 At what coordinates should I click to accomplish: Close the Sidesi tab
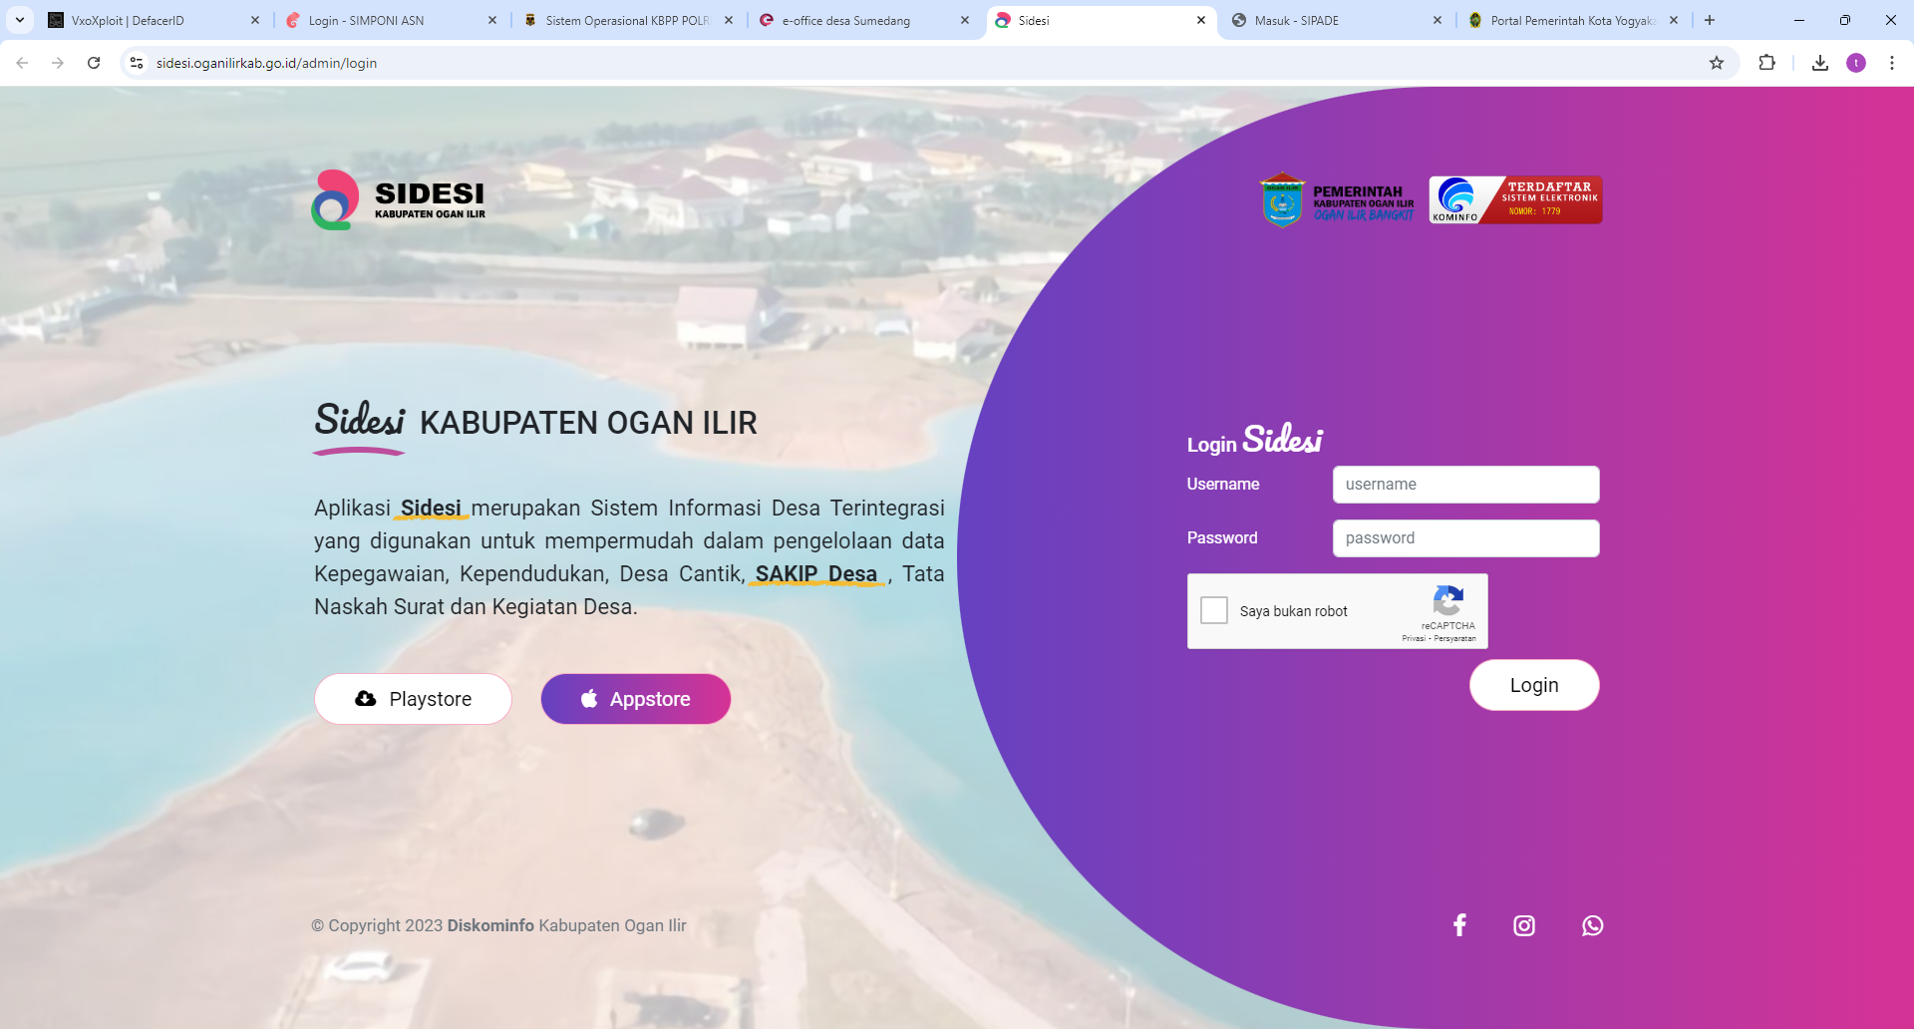point(1201,20)
